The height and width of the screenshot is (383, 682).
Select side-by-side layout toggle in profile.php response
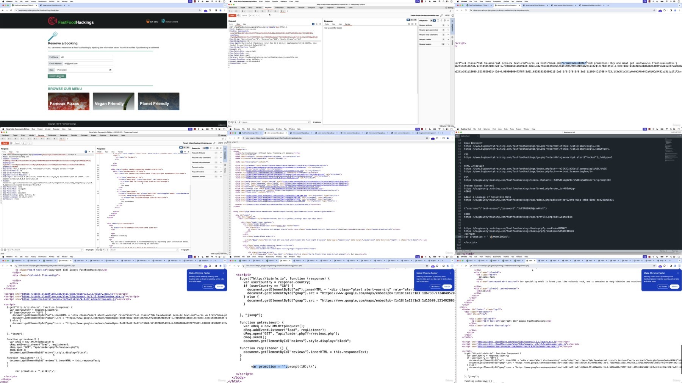point(408,20)
